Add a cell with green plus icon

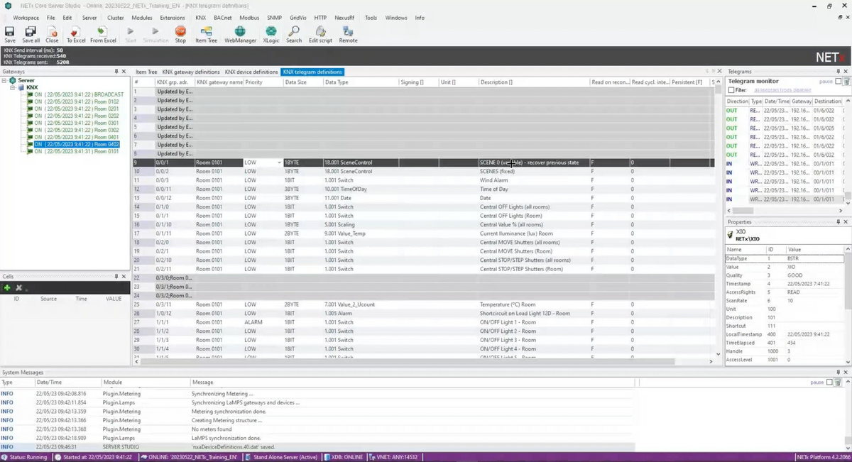[7, 288]
